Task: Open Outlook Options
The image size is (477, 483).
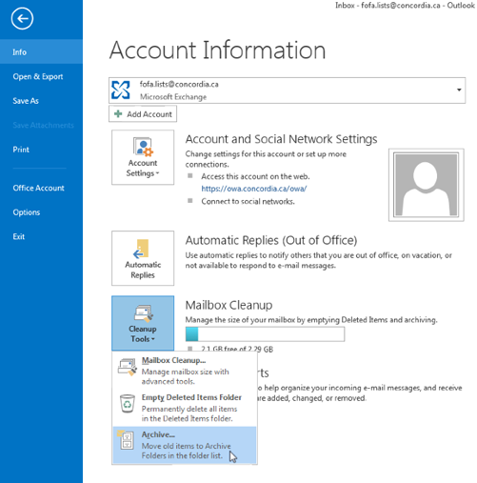Action: click(27, 212)
